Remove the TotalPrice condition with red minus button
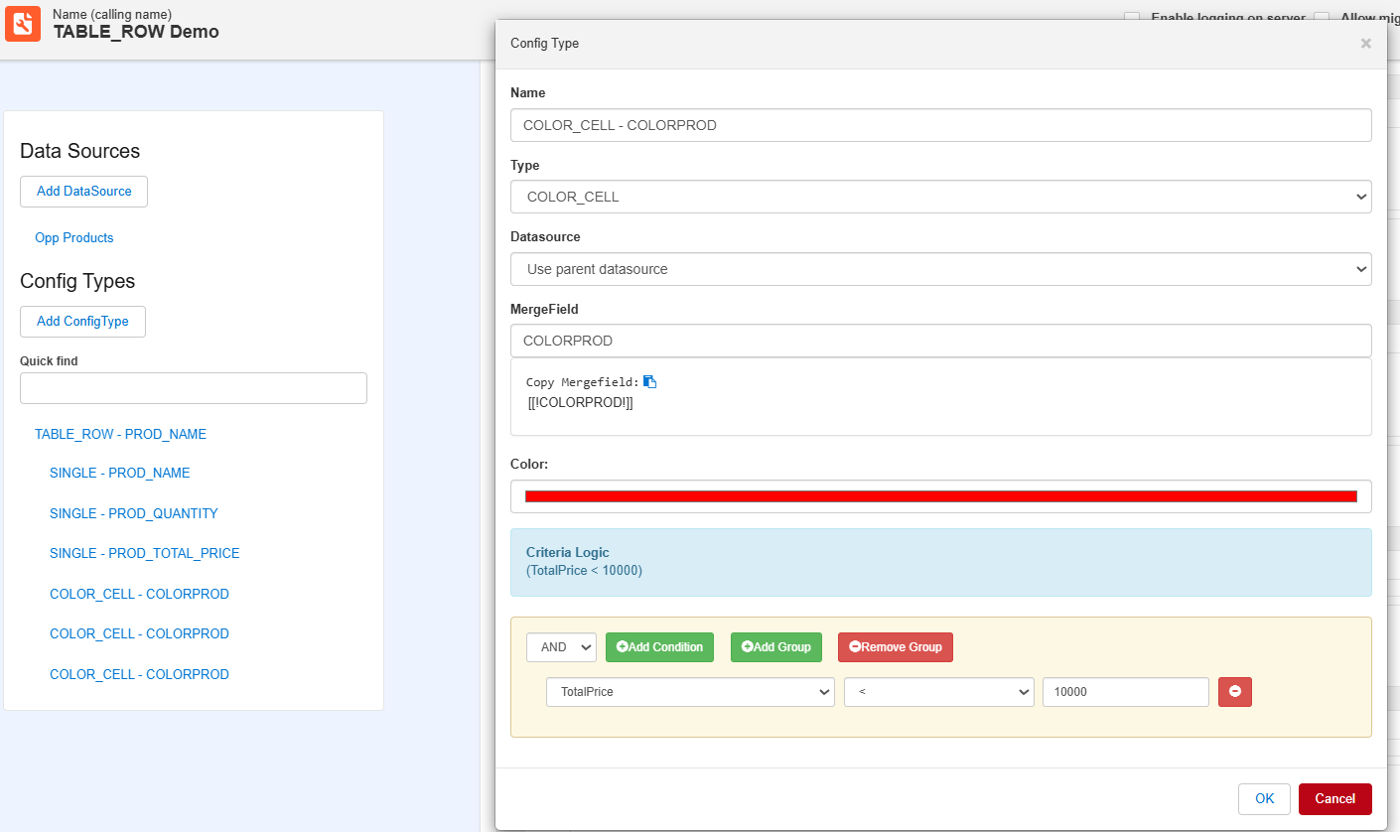 coord(1235,691)
